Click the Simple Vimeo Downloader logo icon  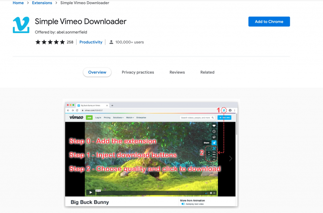pos(21,25)
